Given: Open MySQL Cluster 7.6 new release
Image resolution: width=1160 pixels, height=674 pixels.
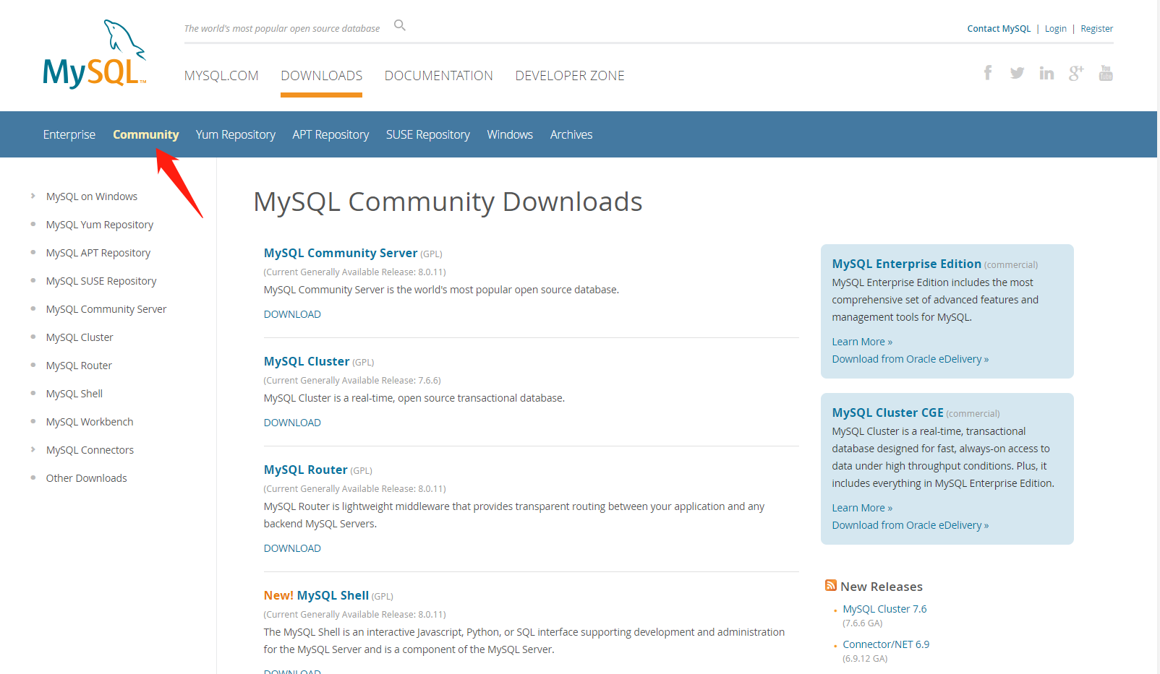Looking at the screenshot, I should (884, 609).
